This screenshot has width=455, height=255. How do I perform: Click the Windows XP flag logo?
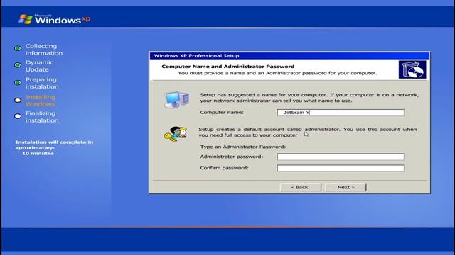click(x=26, y=19)
